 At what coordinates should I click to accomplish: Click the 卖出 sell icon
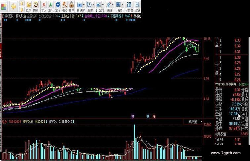(51, 7)
